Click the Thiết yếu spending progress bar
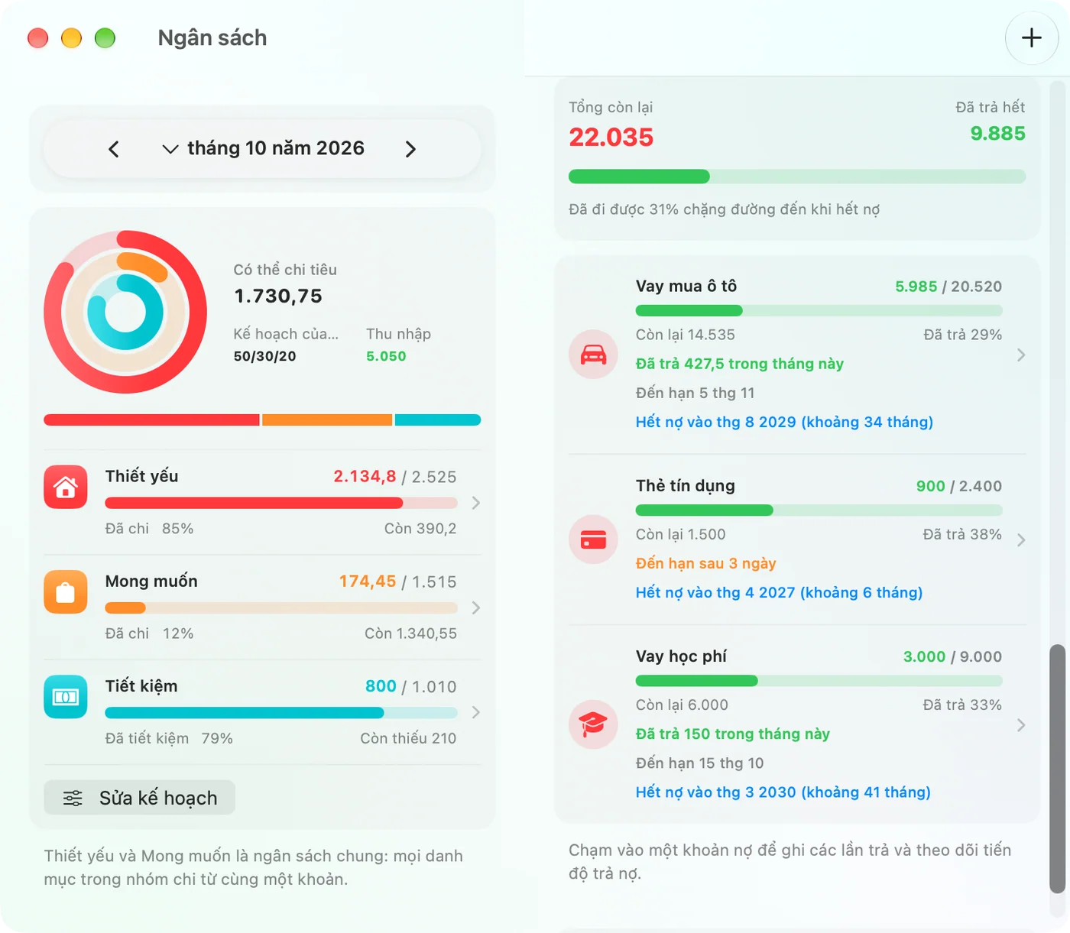 tap(281, 503)
